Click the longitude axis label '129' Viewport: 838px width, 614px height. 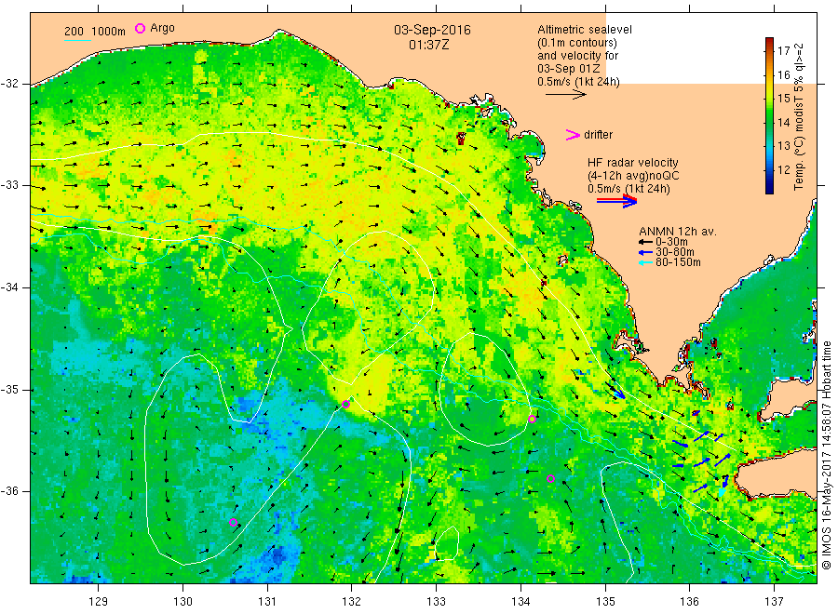tap(99, 602)
